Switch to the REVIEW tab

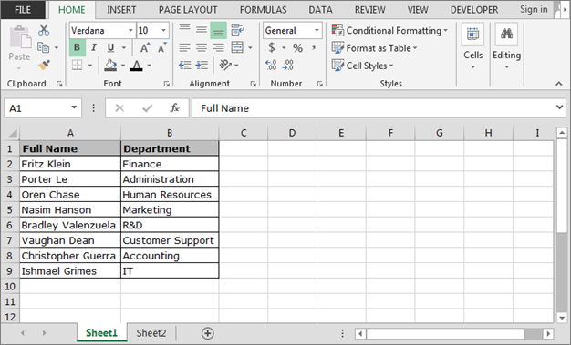tap(370, 10)
